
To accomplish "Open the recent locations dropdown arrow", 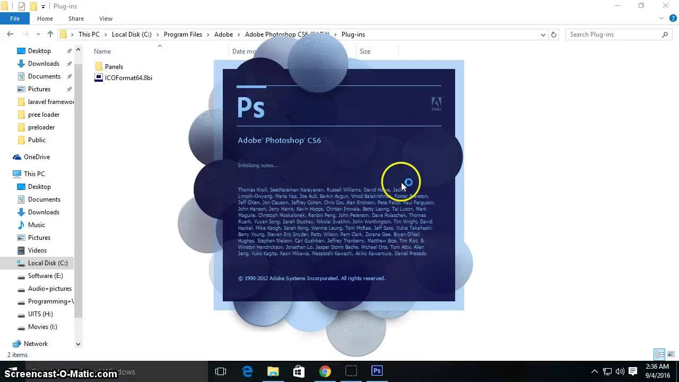I will 38,34.
